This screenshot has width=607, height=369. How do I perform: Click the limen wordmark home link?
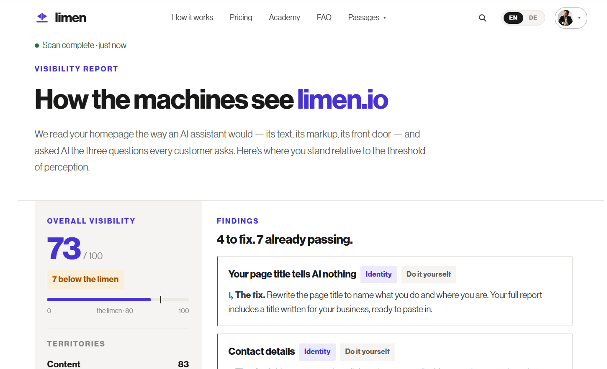click(70, 18)
